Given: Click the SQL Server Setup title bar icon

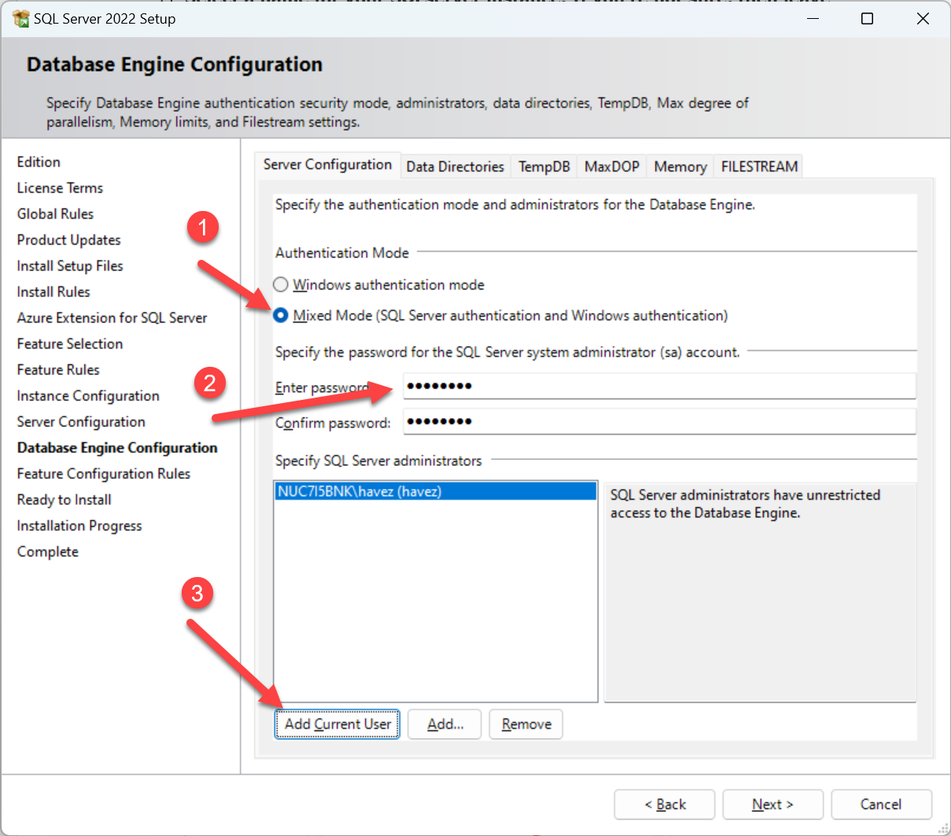Looking at the screenshot, I should tap(21, 18).
